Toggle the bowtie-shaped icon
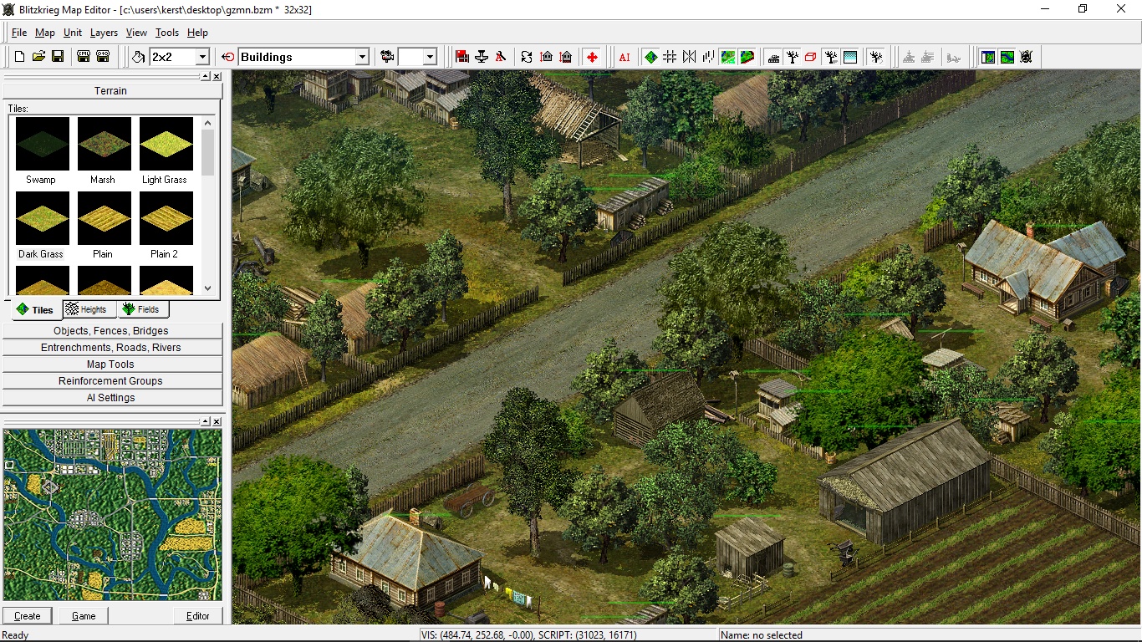The width and height of the screenshot is (1142, 642). [689, 57]
